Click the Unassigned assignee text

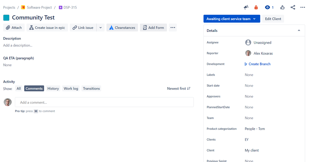coord(262,42)
